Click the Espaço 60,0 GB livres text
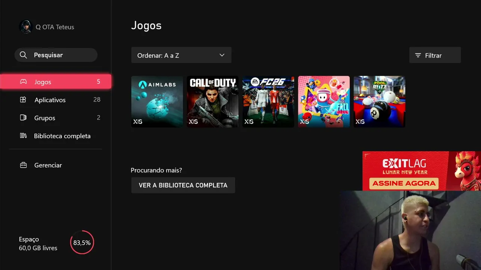This screenshot has height=270, width=481. 38,243
